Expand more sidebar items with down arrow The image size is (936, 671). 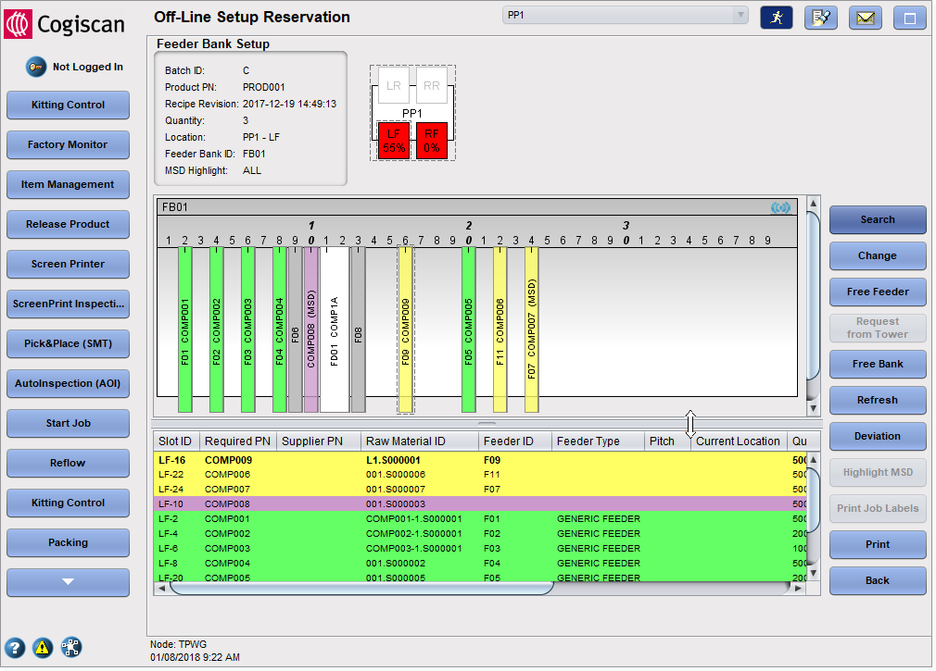(68, 582)
